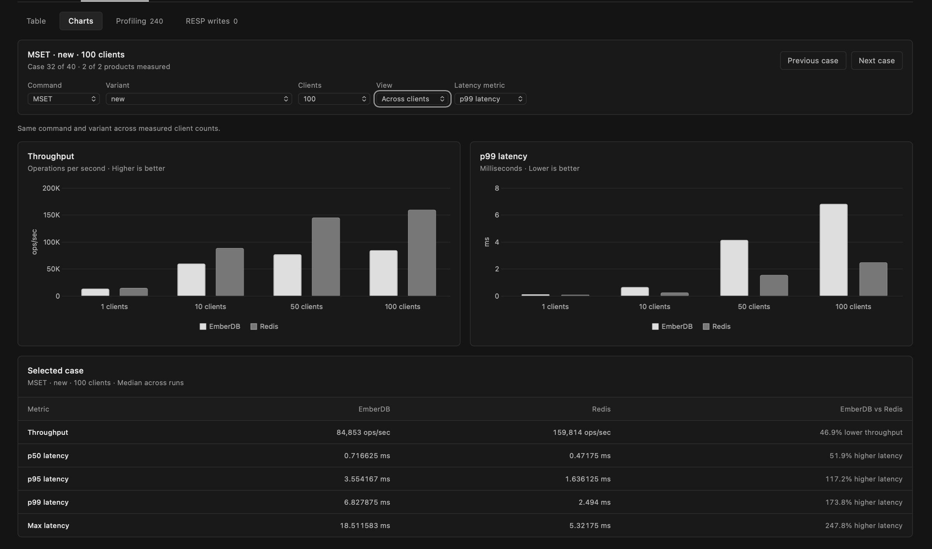This screenshot has width=932, height=549.
Task: Select the Redis p99 latency bar at 100 clients
Action: point(873,279)
